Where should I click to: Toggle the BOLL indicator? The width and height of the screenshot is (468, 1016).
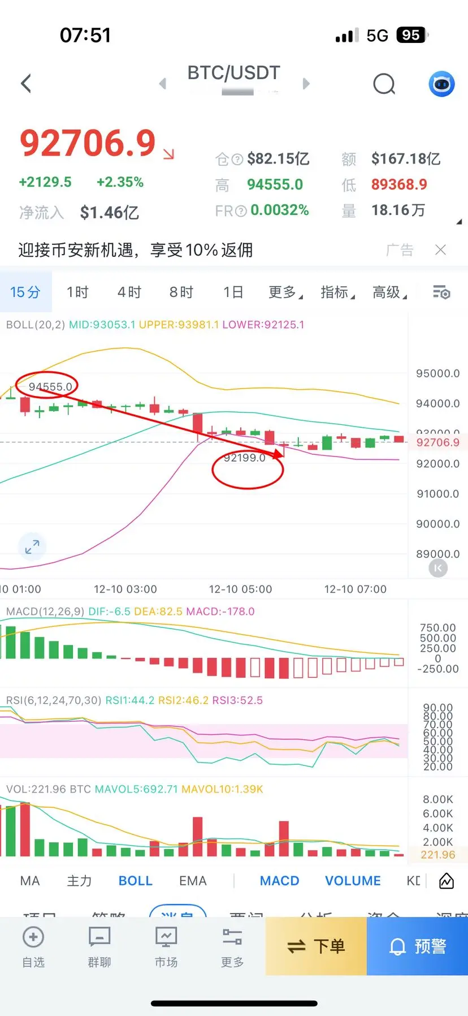tap(136, 881)
